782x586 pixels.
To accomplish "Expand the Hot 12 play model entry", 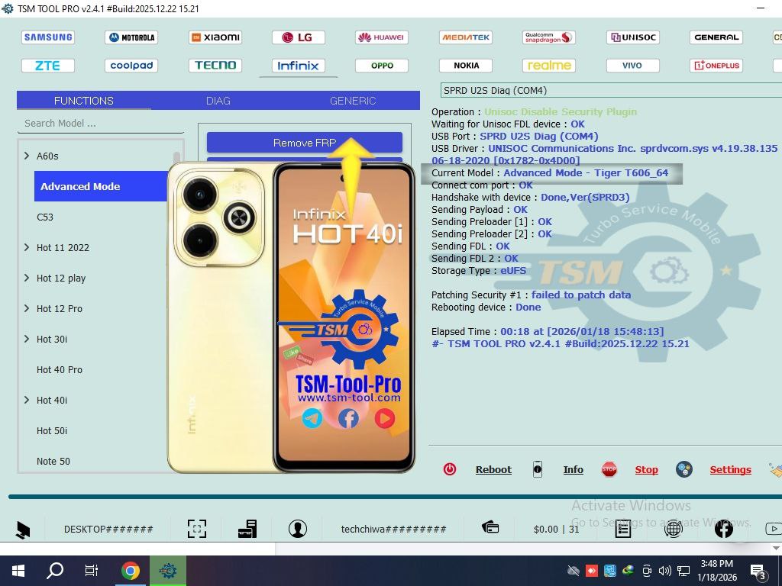I will pos(27,278).
